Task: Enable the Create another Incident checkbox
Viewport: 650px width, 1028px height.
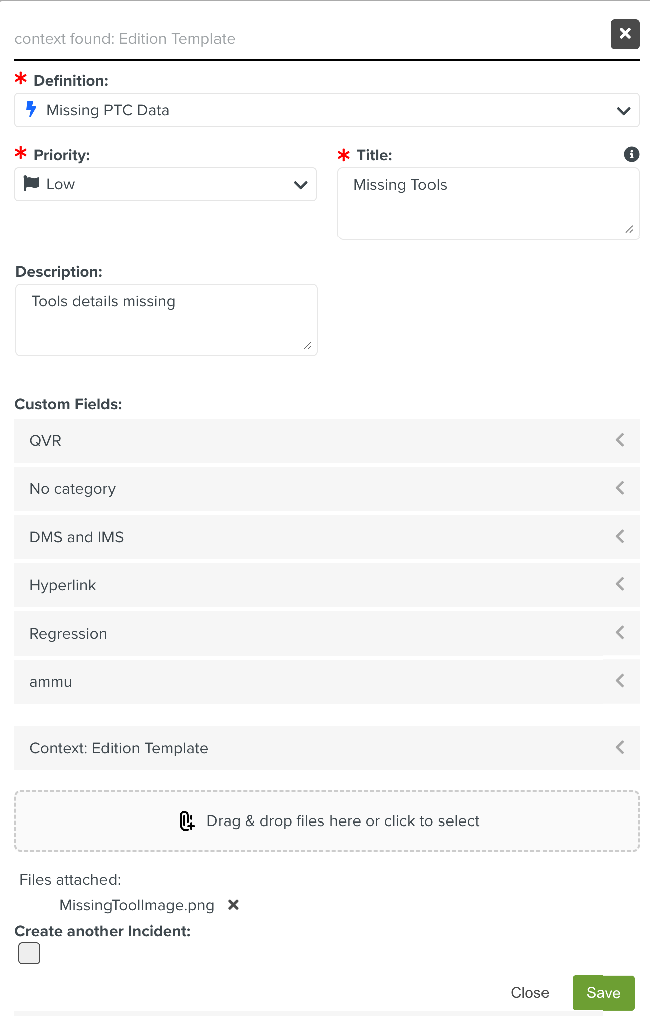Action: (x=29, y=953)
